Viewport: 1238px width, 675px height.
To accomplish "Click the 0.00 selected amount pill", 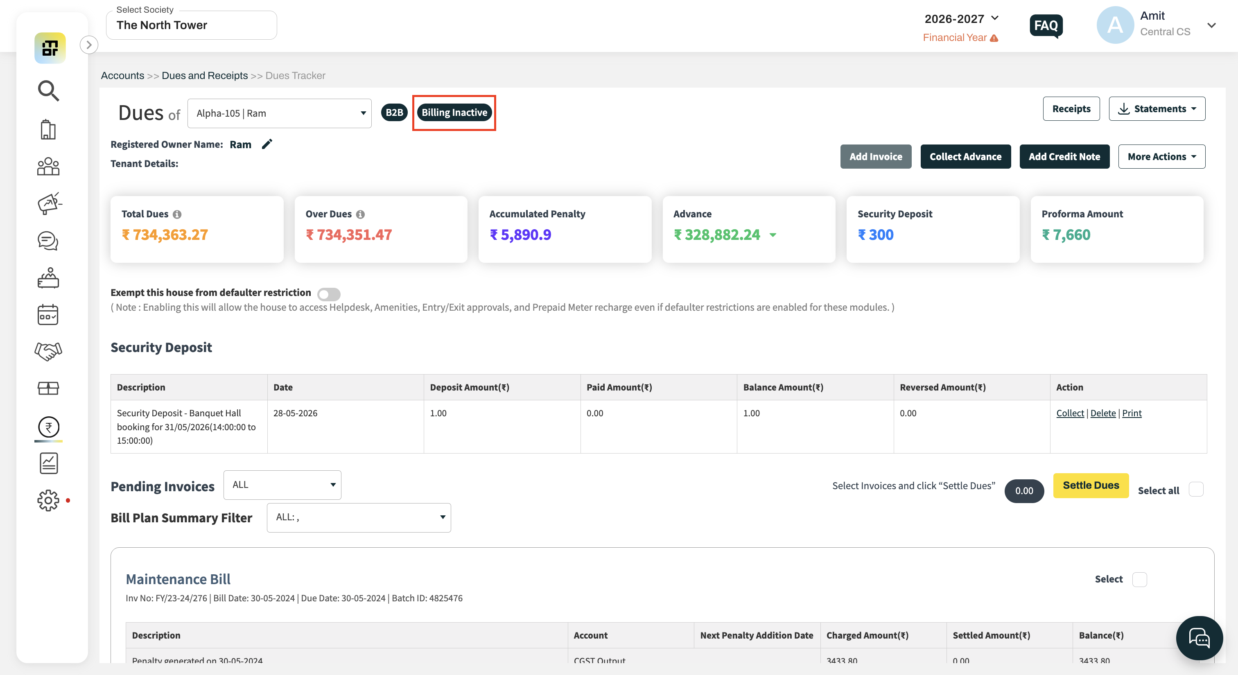I will [x=1024, y=490].
